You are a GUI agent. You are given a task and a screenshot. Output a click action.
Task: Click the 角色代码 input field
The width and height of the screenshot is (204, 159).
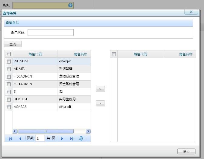pos(50,33)
